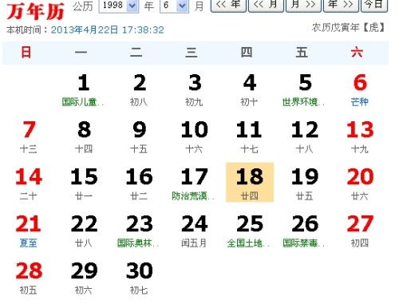
Task: Select date 24 闰五月
Action: (194, 231)
